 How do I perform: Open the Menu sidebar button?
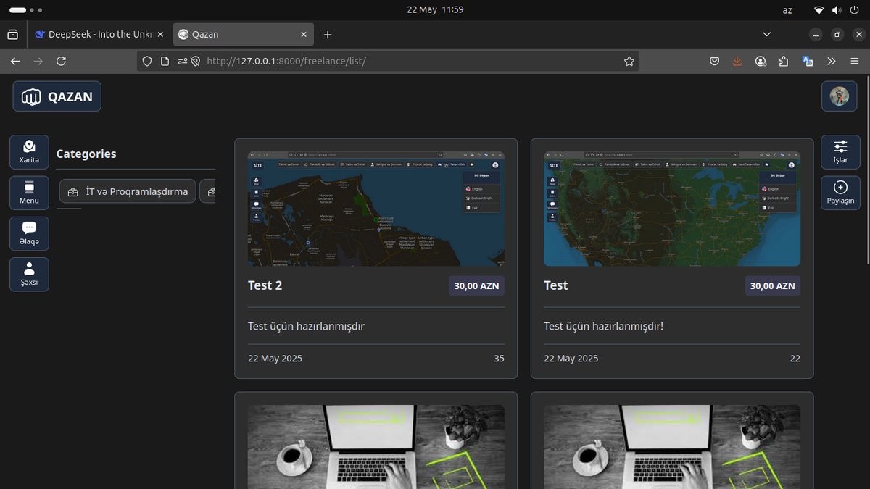click(x=30, y=193)
